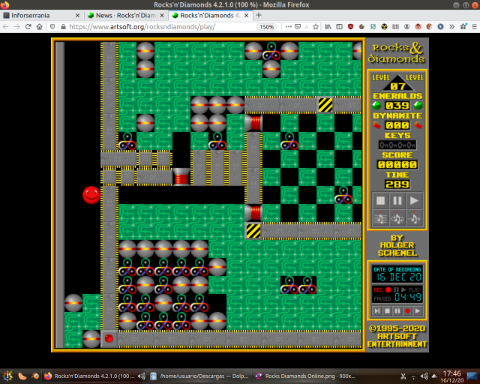The image size is (480, 384).
Task: Open page actions three-dot menu
Action: click(288, 27)
